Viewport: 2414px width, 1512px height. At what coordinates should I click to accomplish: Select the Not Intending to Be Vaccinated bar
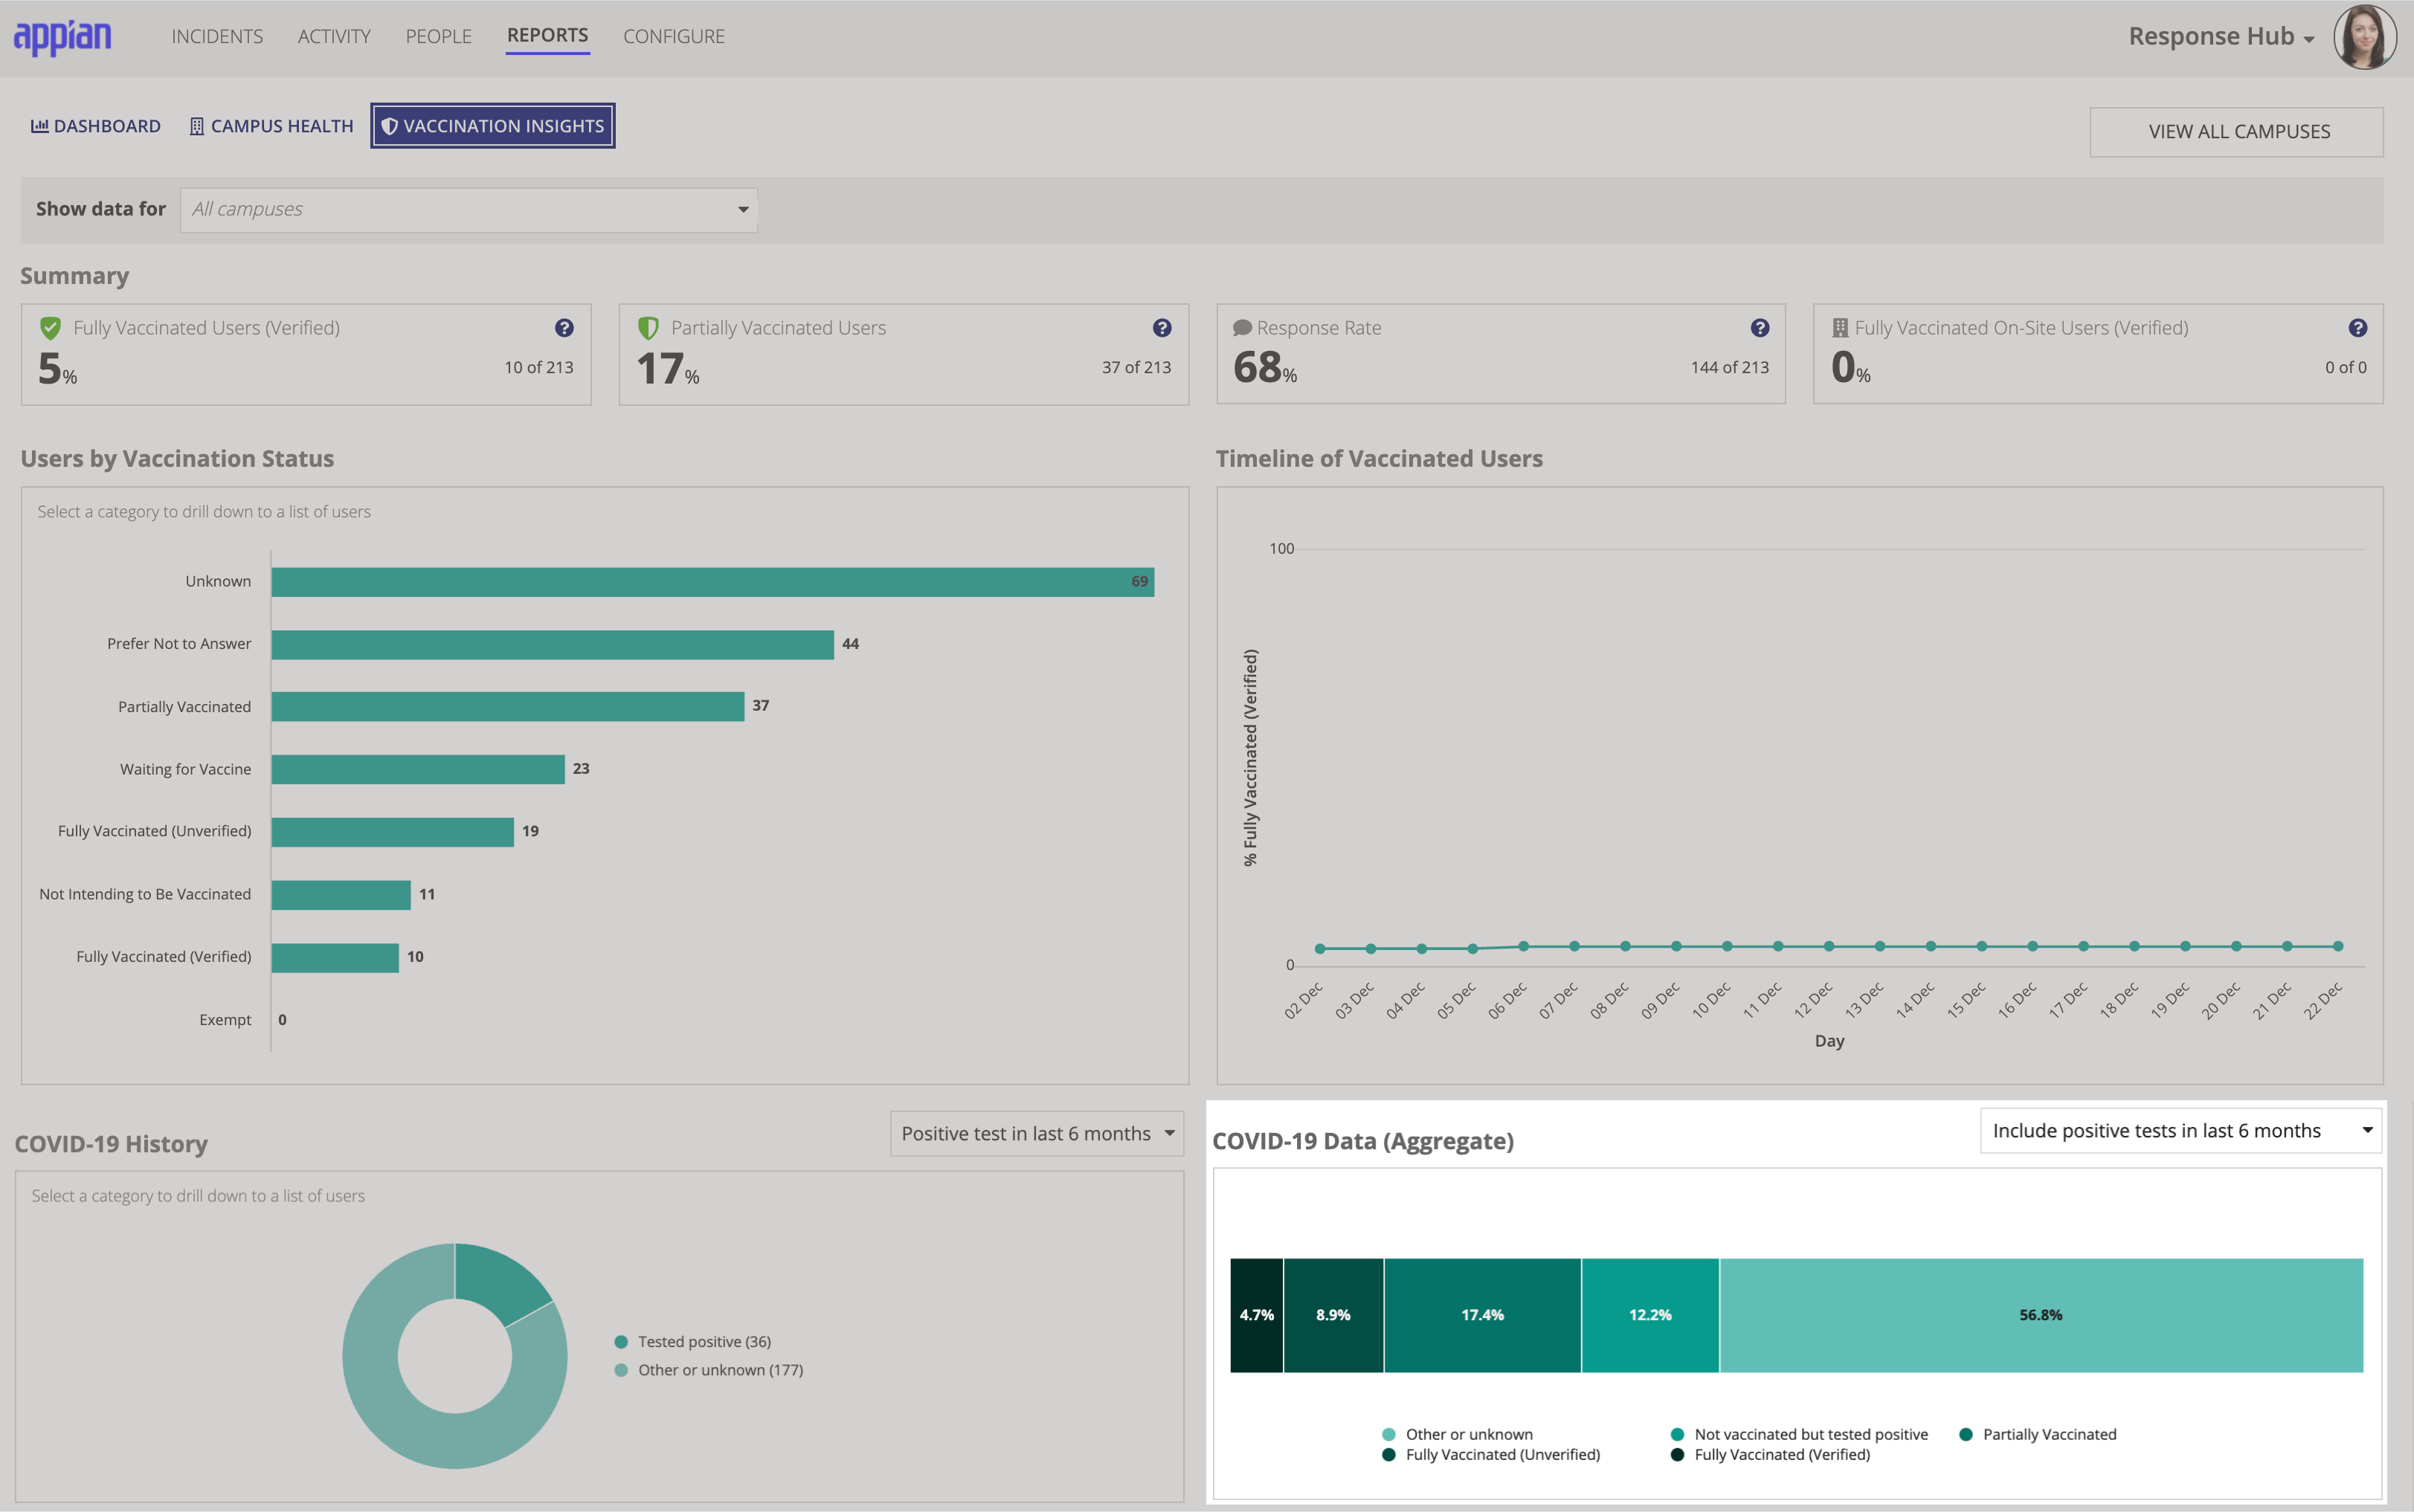point(341,894)
